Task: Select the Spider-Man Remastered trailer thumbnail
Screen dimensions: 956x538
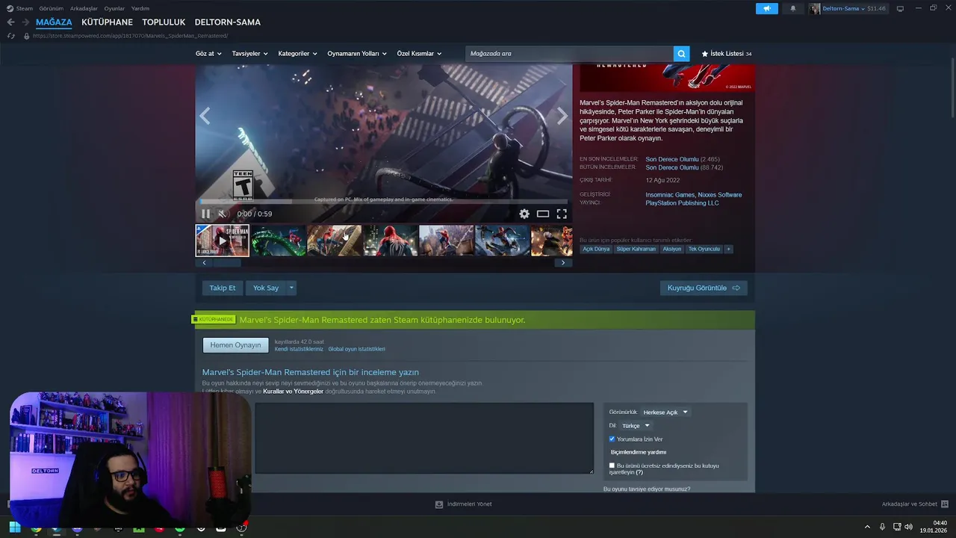Action: tap(223, 241)
